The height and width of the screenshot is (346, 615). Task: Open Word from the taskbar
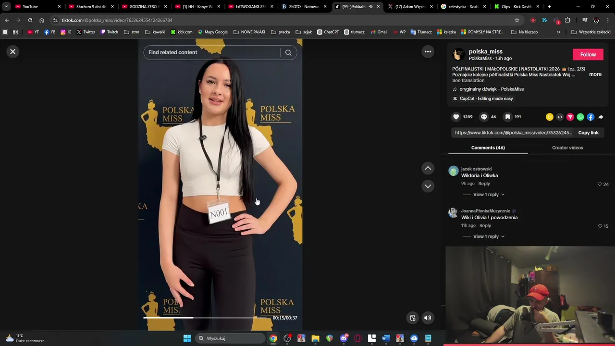click(x=385, y=338)
